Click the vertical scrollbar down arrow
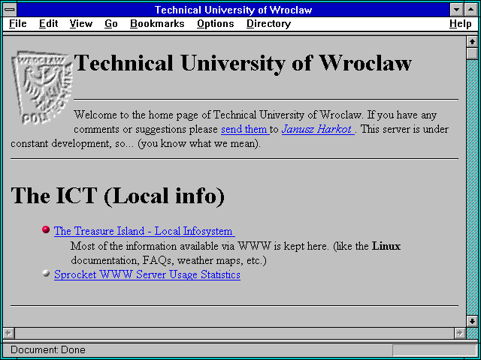Screen dimensions: 481x360 472,321
